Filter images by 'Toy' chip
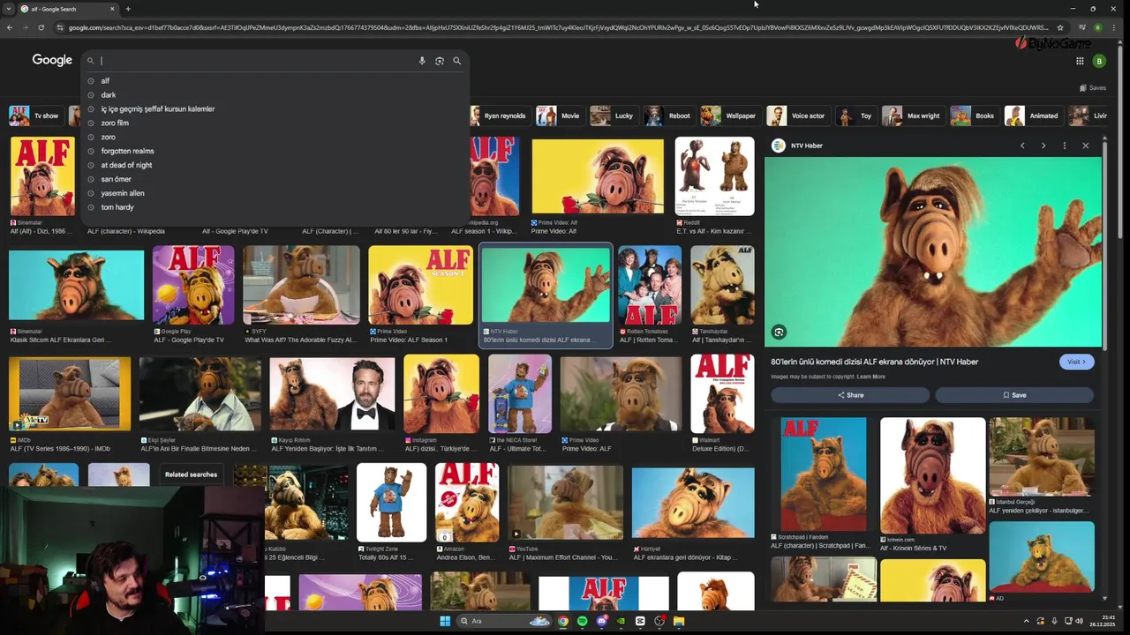Viewport: 1130px width, 635px height. 855,116
